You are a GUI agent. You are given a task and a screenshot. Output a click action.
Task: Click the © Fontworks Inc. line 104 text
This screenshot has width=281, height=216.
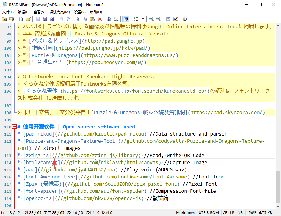[x=89, y=77]
